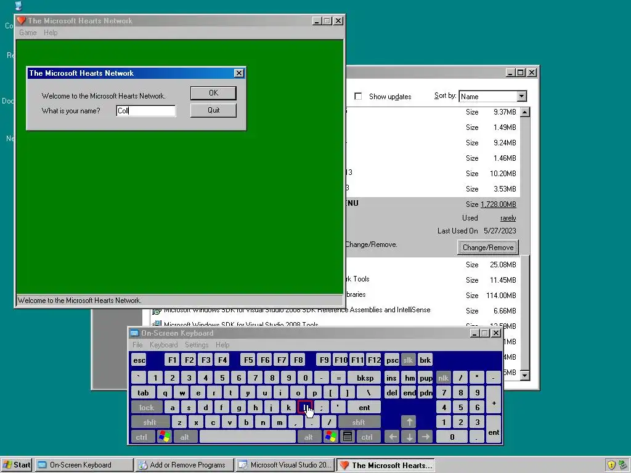Screen dimensions: 631x473
Task: Click the right Windows logo key
Action: [x=331, y=437]
